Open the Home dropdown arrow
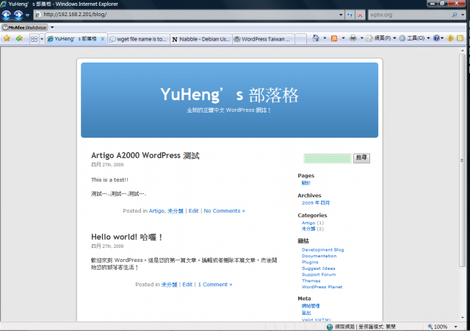This screenshot has width=470, height=331. click(325, 38)
